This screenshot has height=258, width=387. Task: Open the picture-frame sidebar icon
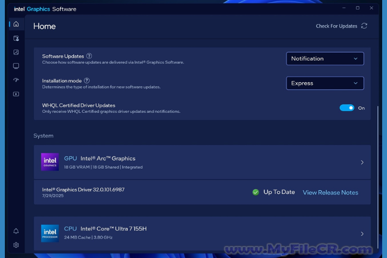(16, 52)
